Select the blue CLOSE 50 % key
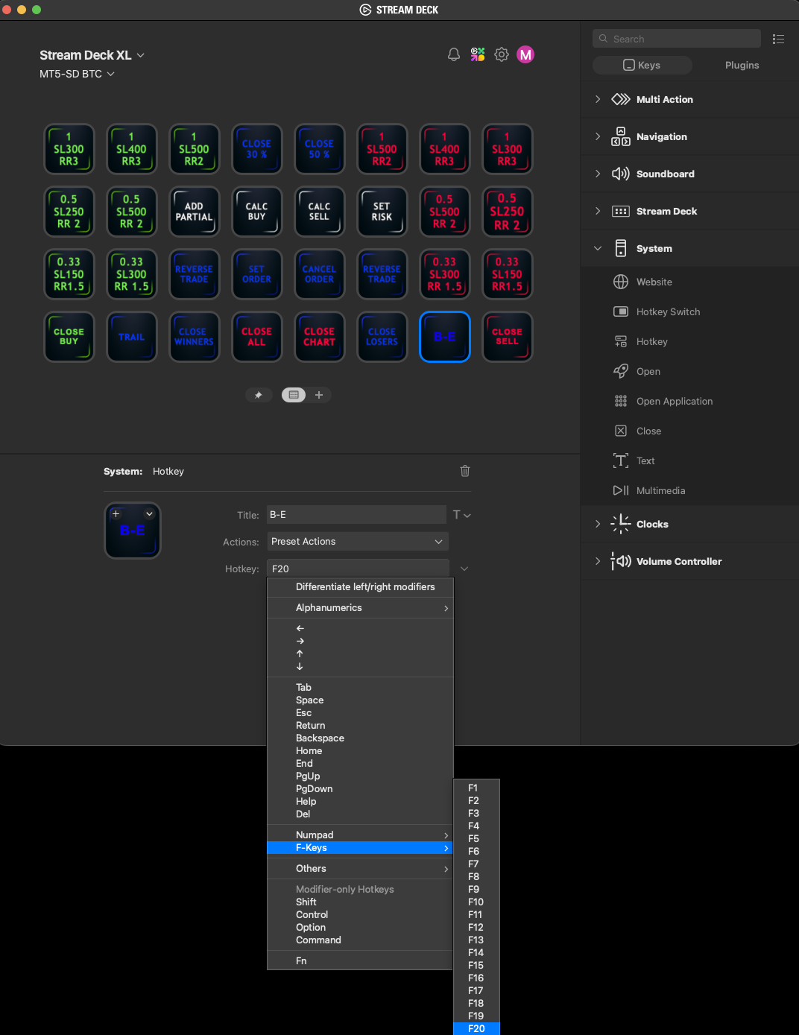 click(x=319, y=149)
